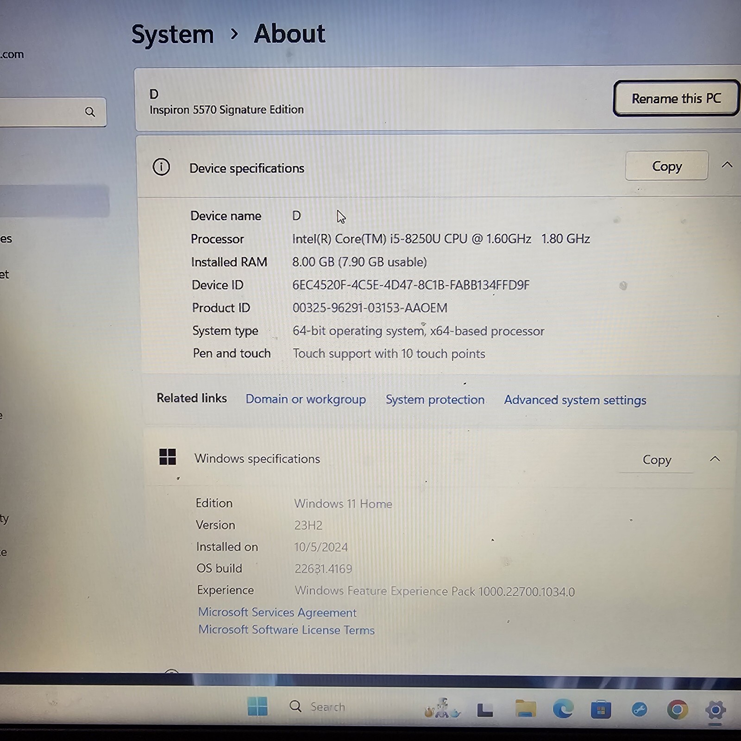The height and width of the screenshot is (741, 741).
Task: Go back to System in breadcrumb
Action: click(172, 34)
